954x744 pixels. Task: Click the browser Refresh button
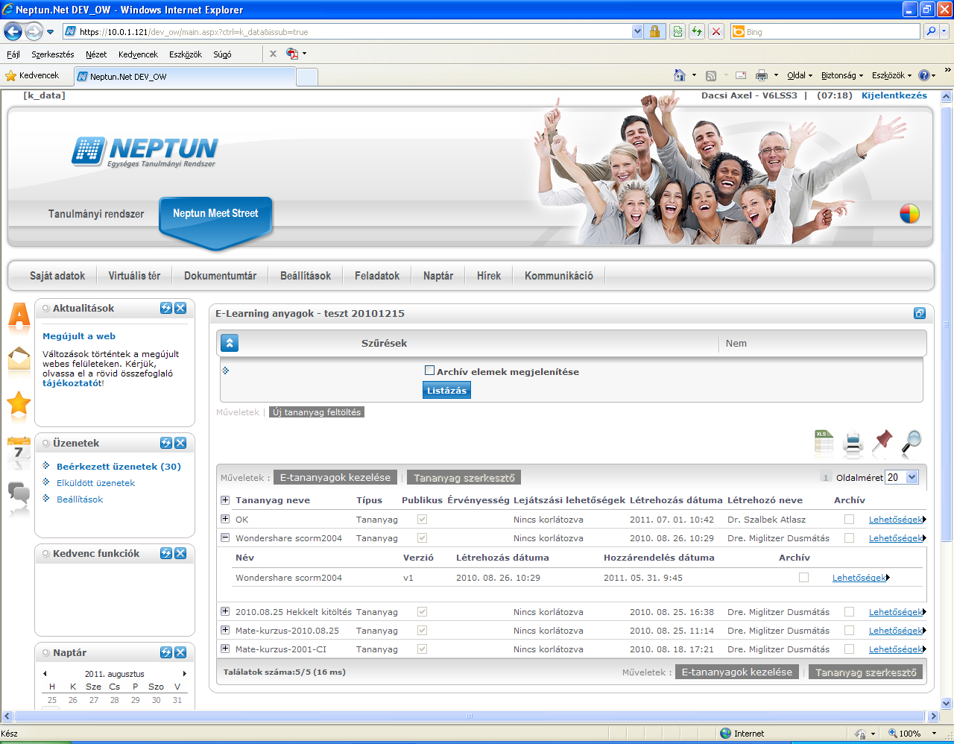tap(697, 31)
